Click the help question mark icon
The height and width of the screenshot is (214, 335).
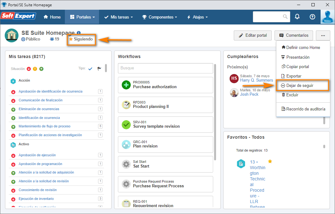point(312,17)
